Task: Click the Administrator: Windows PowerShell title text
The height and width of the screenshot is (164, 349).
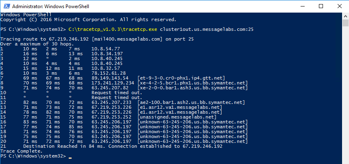Action: (x=51, y=6)
